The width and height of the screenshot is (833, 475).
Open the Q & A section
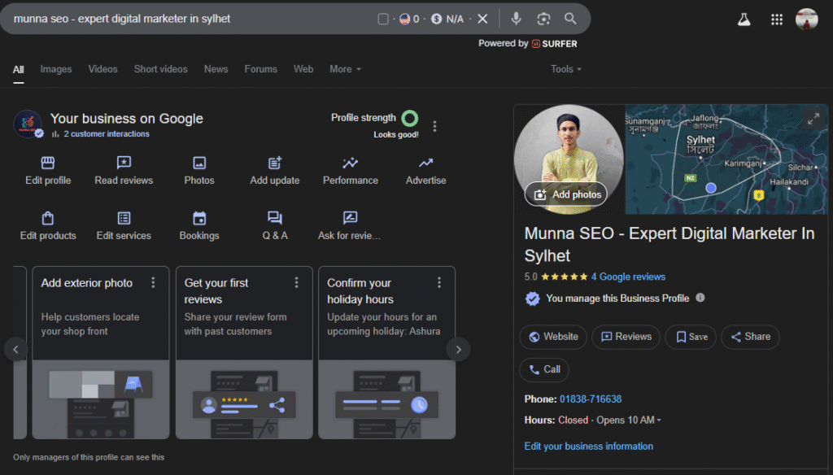(275, 226)
